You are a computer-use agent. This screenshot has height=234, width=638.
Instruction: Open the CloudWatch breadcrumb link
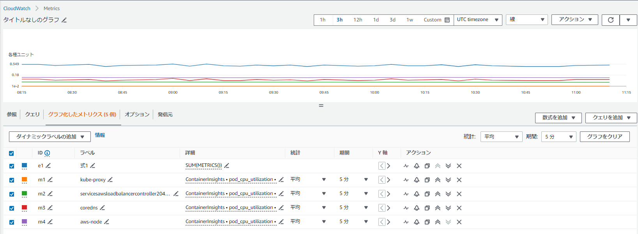click(x=17, y=8)
